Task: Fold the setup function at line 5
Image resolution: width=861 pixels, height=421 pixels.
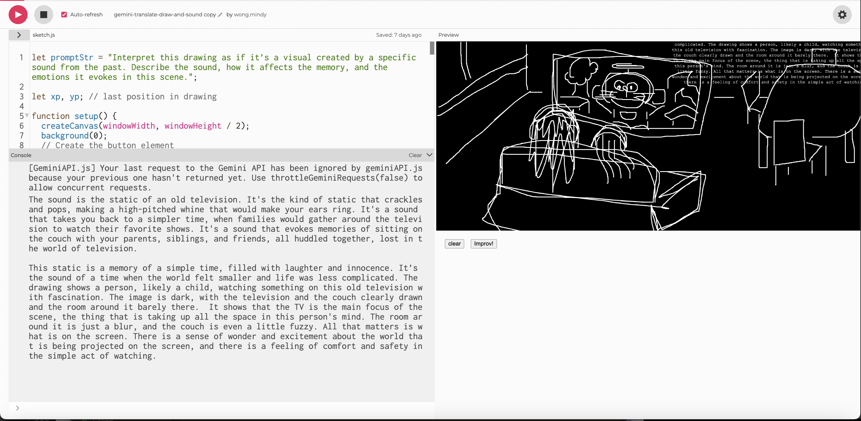Action: (27, 115)
